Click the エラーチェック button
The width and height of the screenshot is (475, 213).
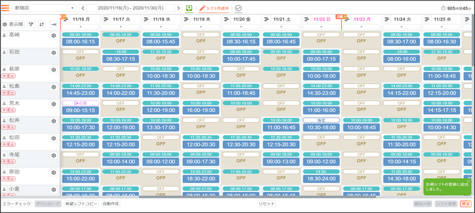coord(17,203)
